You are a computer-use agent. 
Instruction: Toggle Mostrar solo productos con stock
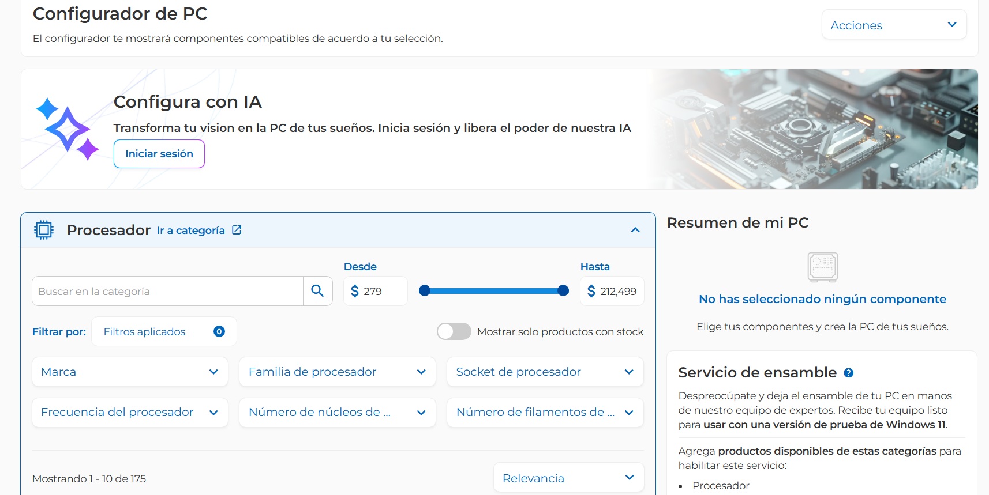[454, 331]
